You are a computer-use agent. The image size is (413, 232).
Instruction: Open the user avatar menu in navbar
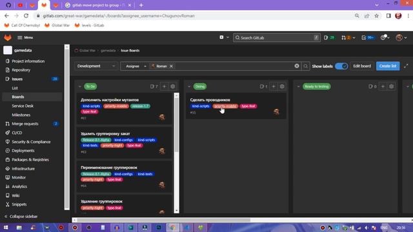pyautogui.click(x=401, y=37)
